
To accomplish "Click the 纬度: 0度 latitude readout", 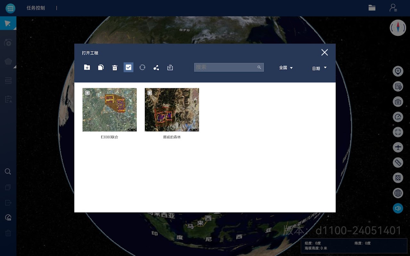I will (x=363, y=243).
